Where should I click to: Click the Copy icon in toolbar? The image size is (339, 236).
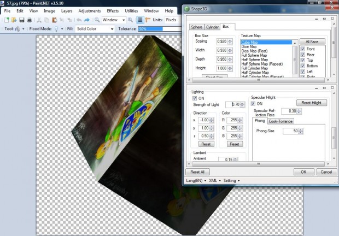46,20
